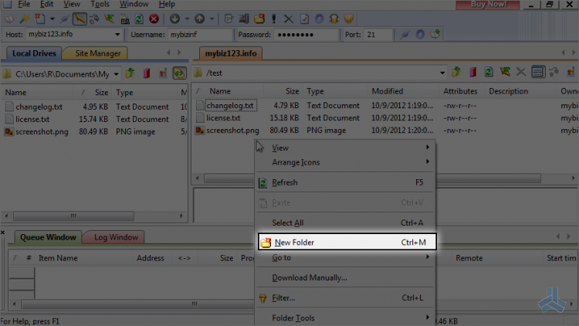Click remote pane up-folder icon
This screenshot has width=579, height=326.
point(456,72)
